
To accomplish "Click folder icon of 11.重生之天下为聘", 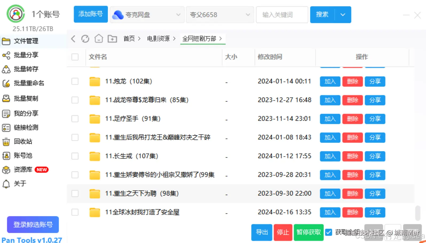I will (95, 194).
